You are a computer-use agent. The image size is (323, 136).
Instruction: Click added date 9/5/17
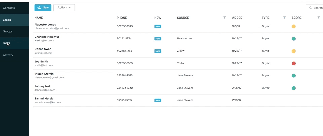click(x=236, y=26)
